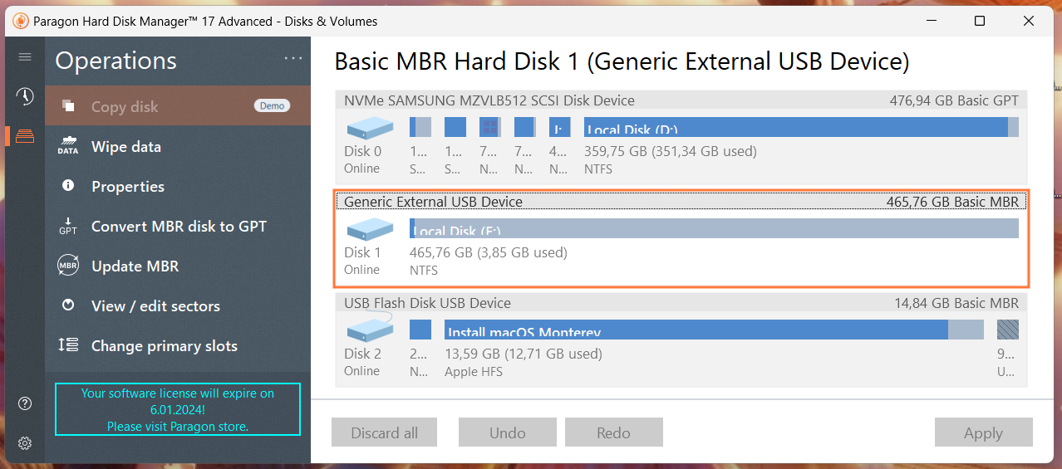This screenshot has height=469, width=1062.
Task: Open the settings gear icon
Action: [25, 443]
